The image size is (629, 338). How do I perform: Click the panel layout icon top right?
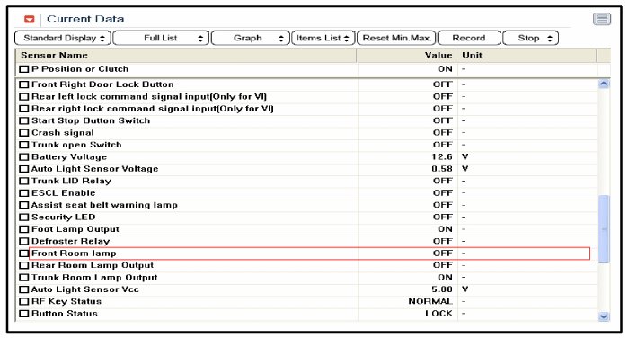(602, 19)
